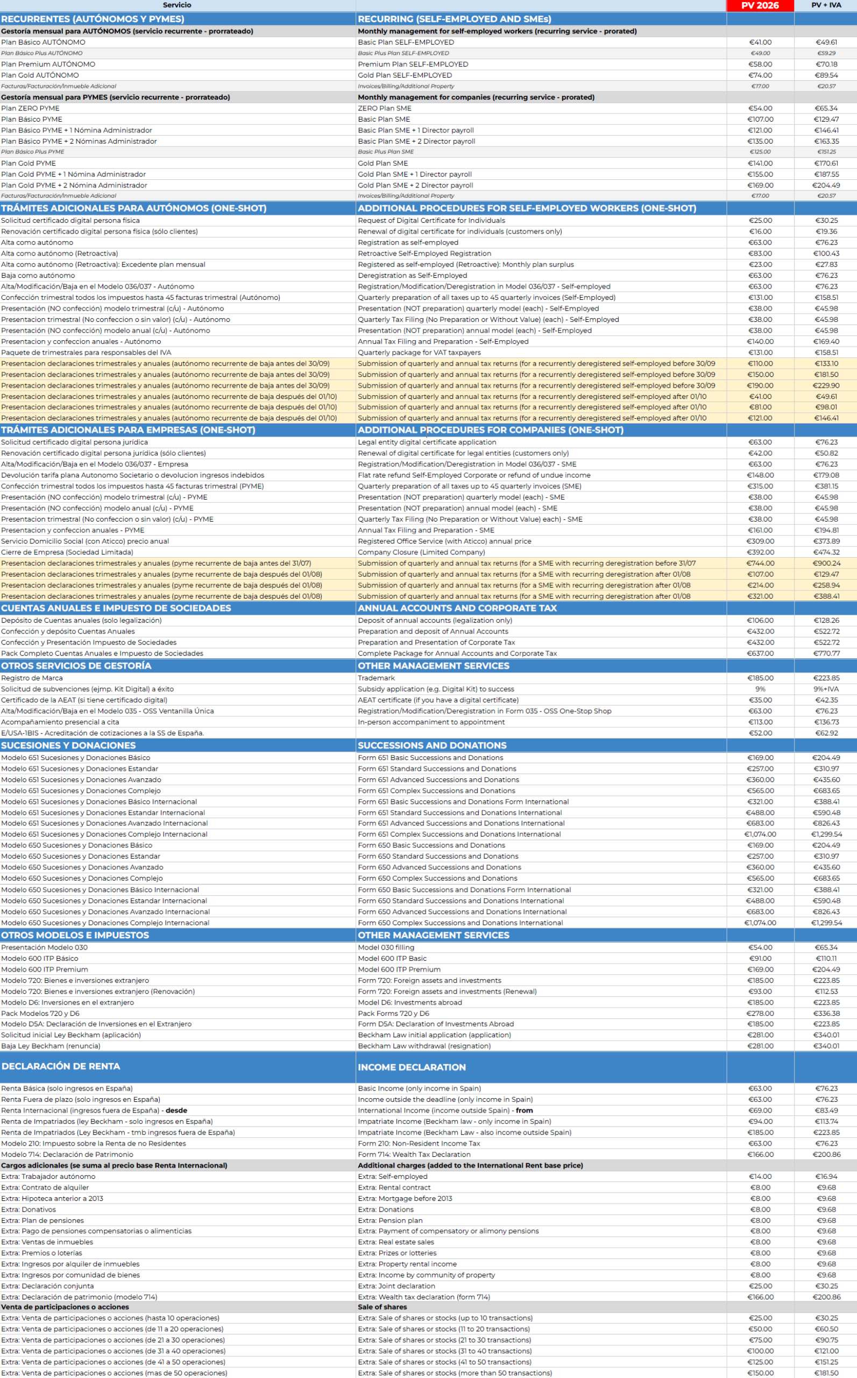This screenshot has height=1378, width=857.
Task: Select 'SUCESIONES Y DONACIONES' section header
Action: [x=68, y=745]
